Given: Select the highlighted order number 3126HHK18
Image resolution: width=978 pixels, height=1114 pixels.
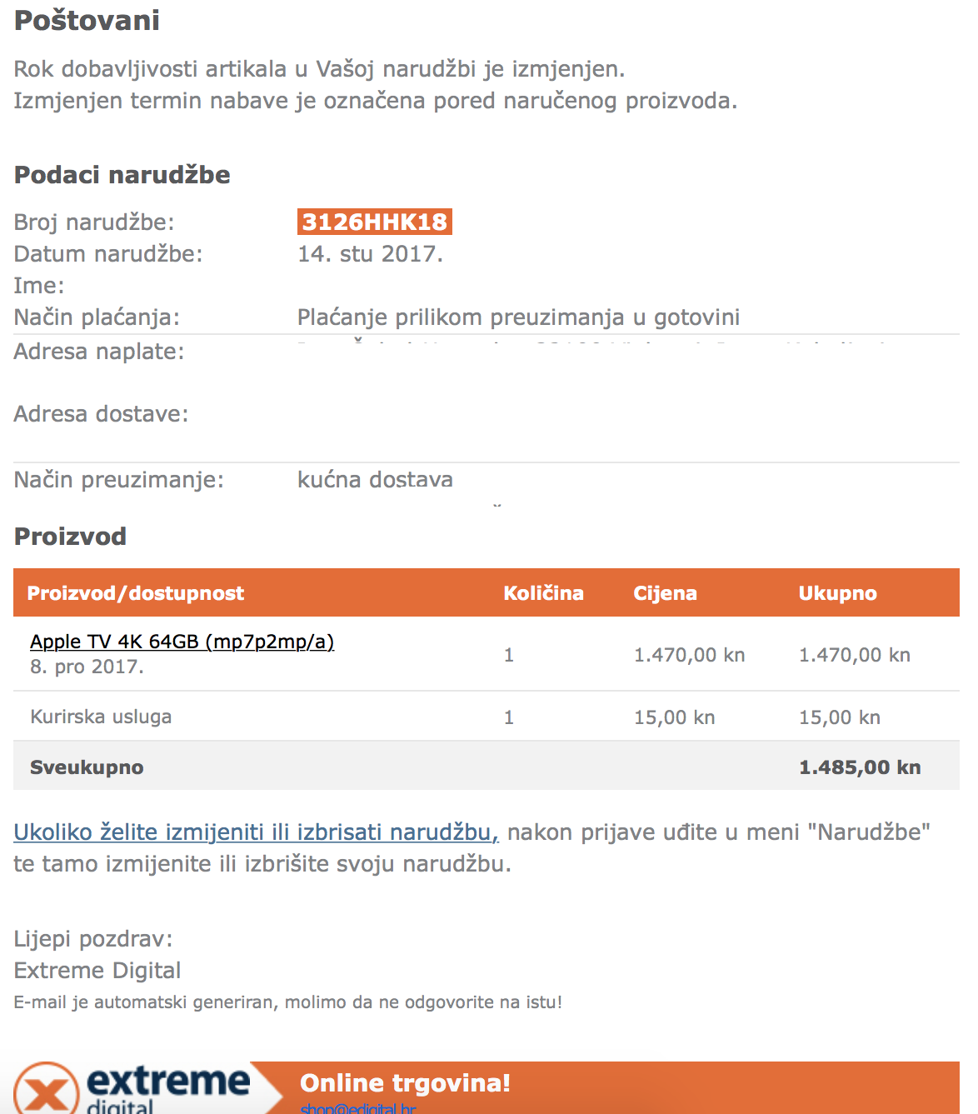Looking at the screenshot, I should click(374, 222).
